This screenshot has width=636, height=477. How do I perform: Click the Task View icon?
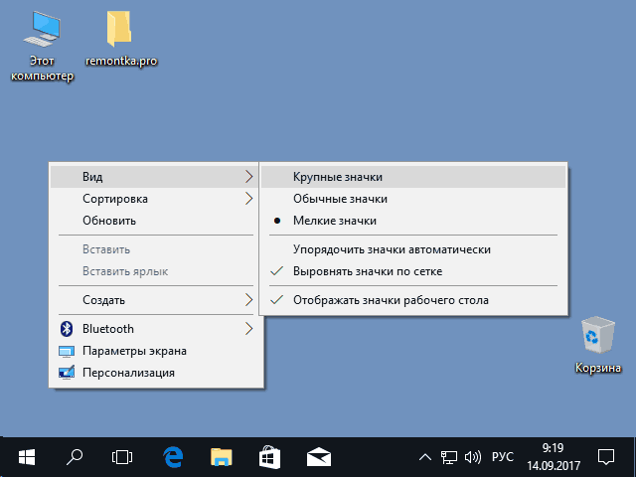[x=122, y=457]
